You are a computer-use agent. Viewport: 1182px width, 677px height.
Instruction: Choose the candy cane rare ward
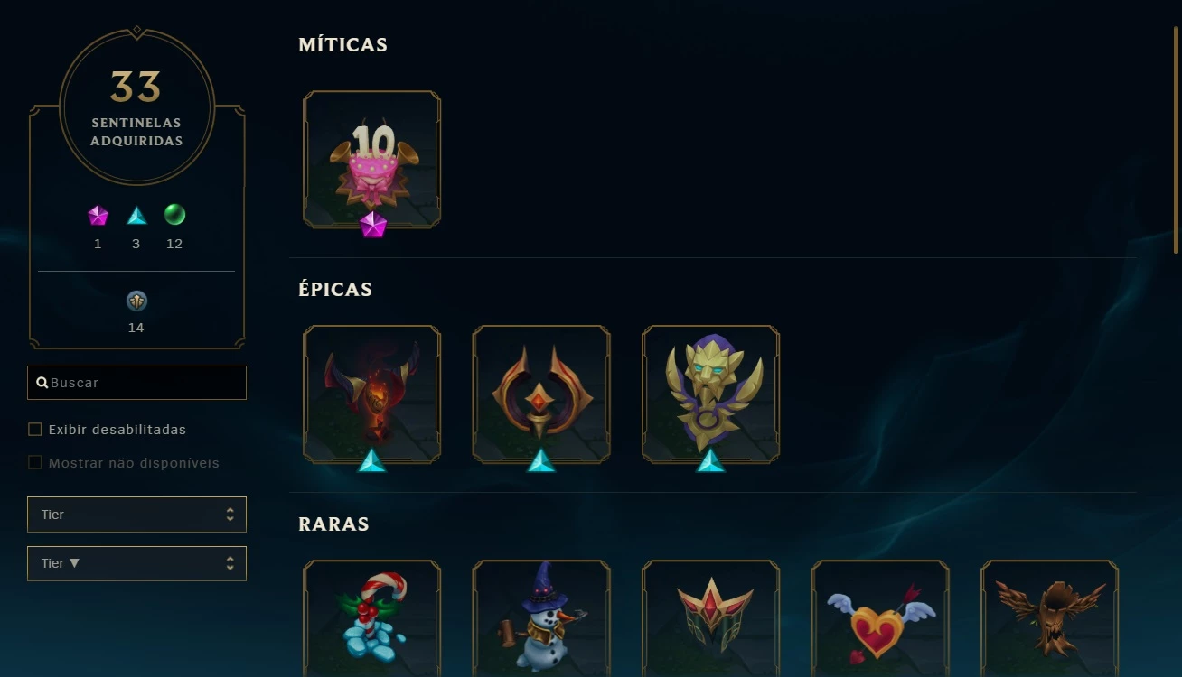click(x=371, y=618)
